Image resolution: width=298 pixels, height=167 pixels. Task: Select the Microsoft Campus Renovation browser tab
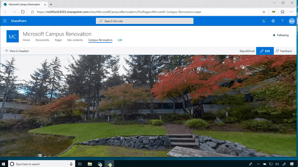(24, 4)
